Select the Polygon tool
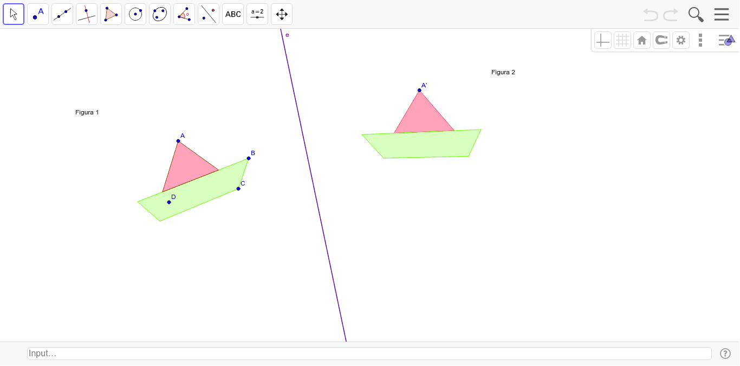740x366 pixels. (111, 14)
